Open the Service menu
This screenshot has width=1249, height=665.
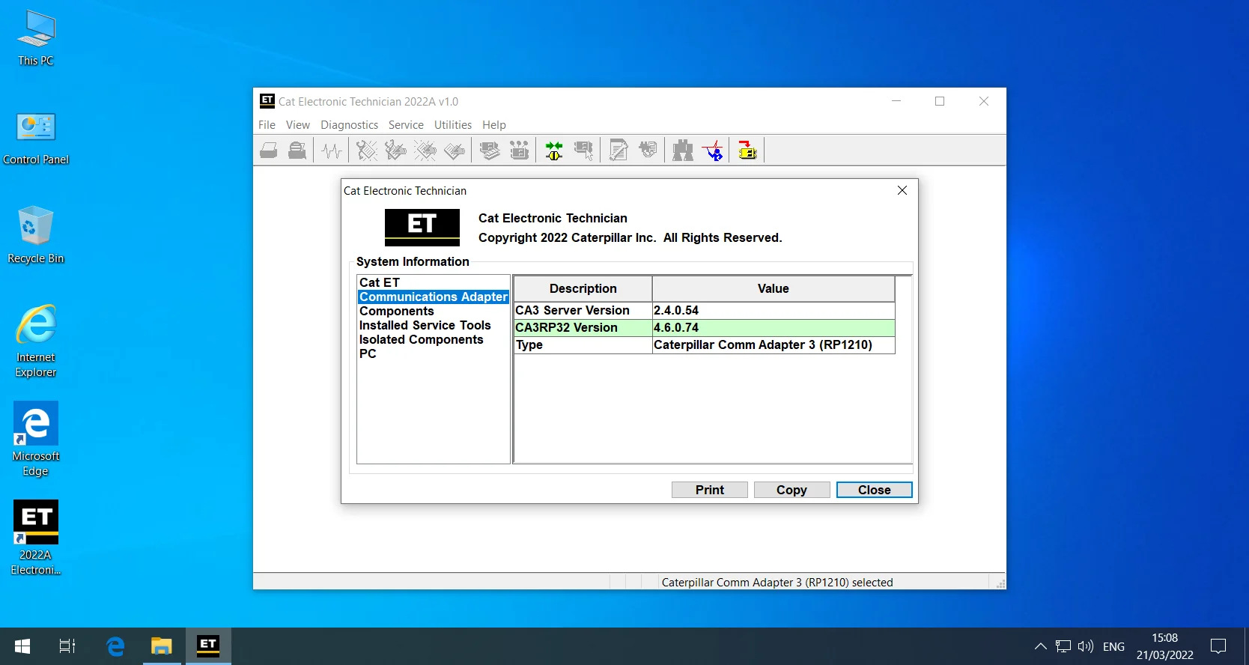(x=406, y=125)
